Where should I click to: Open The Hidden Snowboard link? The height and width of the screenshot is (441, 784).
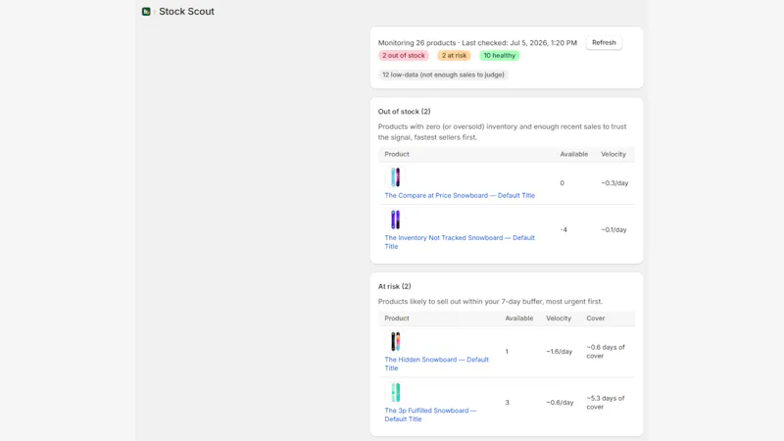pos(436,364)
